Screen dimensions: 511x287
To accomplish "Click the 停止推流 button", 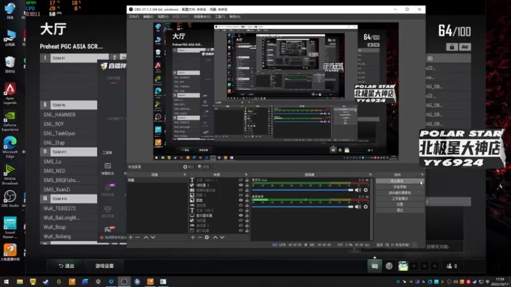I will click(x=400, y=181).
